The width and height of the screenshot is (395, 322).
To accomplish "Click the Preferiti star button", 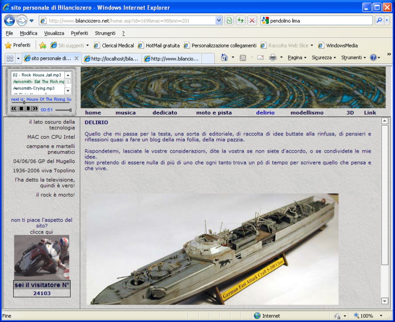I will click(18, 45).
